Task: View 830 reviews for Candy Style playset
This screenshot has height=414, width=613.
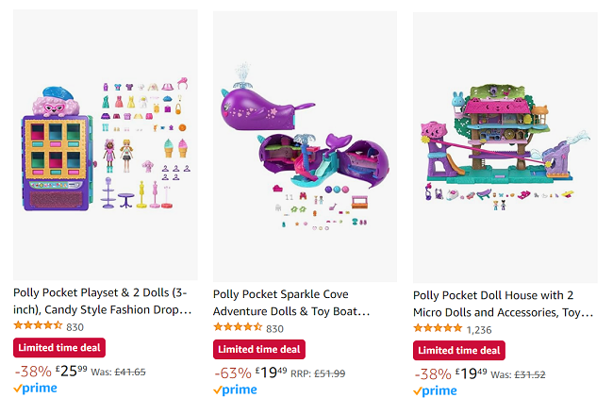Action: point(75,327)
